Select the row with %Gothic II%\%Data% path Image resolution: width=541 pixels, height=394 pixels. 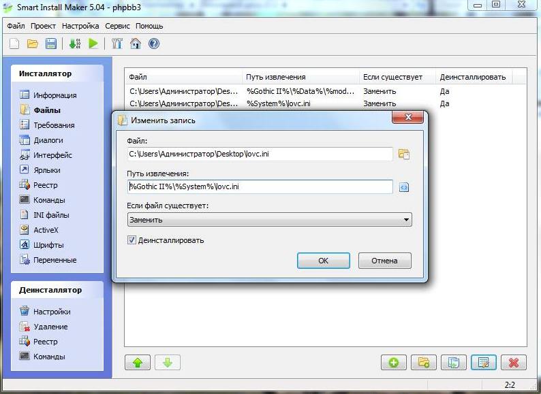coord(325,91)
